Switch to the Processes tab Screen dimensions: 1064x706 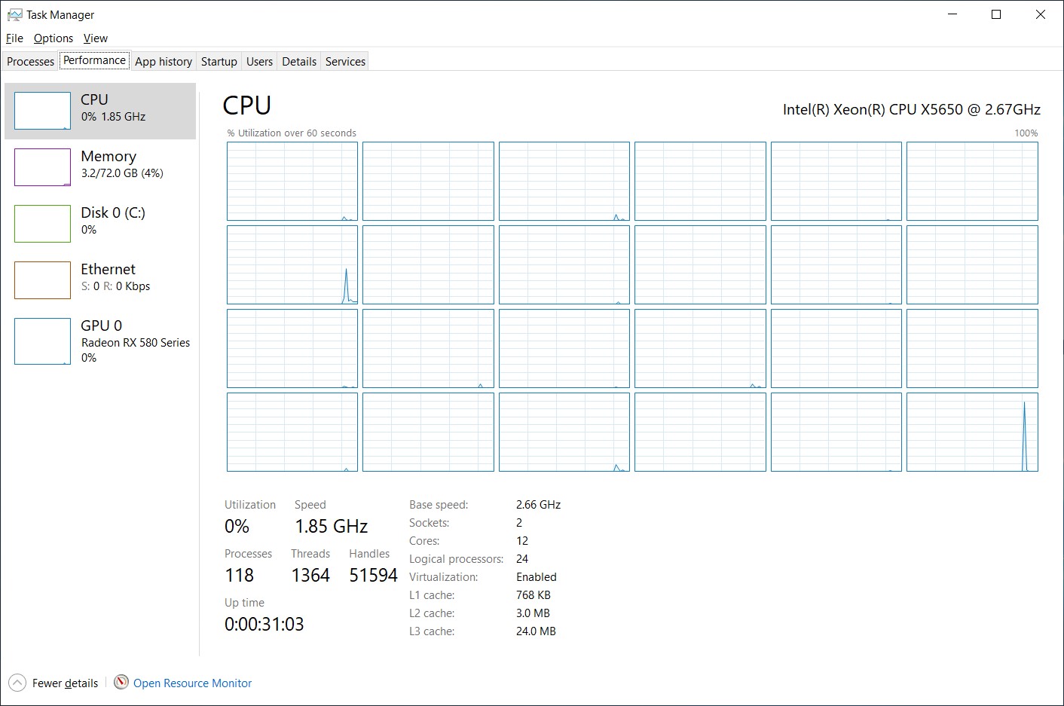pyautogui.click(x=31, y=62)
